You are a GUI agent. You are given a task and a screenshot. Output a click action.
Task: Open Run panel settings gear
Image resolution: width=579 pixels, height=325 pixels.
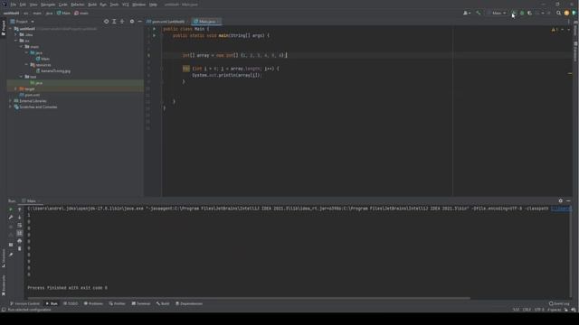coord(561,200)
